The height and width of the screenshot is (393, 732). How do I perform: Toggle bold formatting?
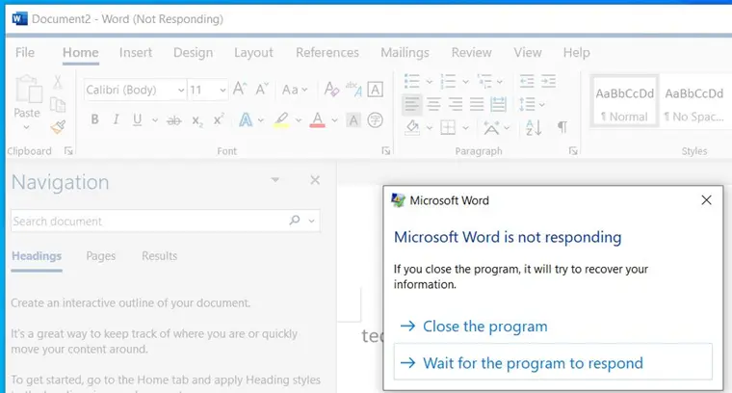coord(94,119)
